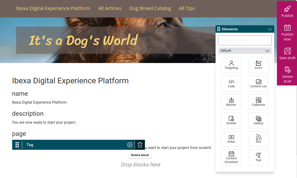Click the It's a Dog's World banner title
The image size is (297, 178).
pyautogui.click(x=83, y=40)
